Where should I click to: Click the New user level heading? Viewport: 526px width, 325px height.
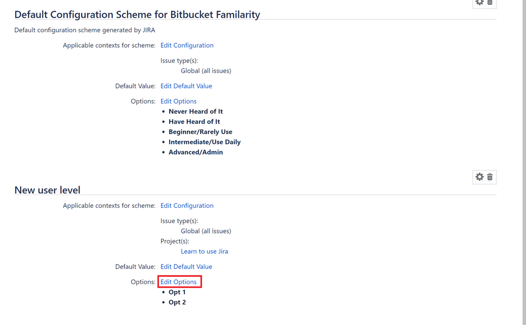[x=47, y=190]
